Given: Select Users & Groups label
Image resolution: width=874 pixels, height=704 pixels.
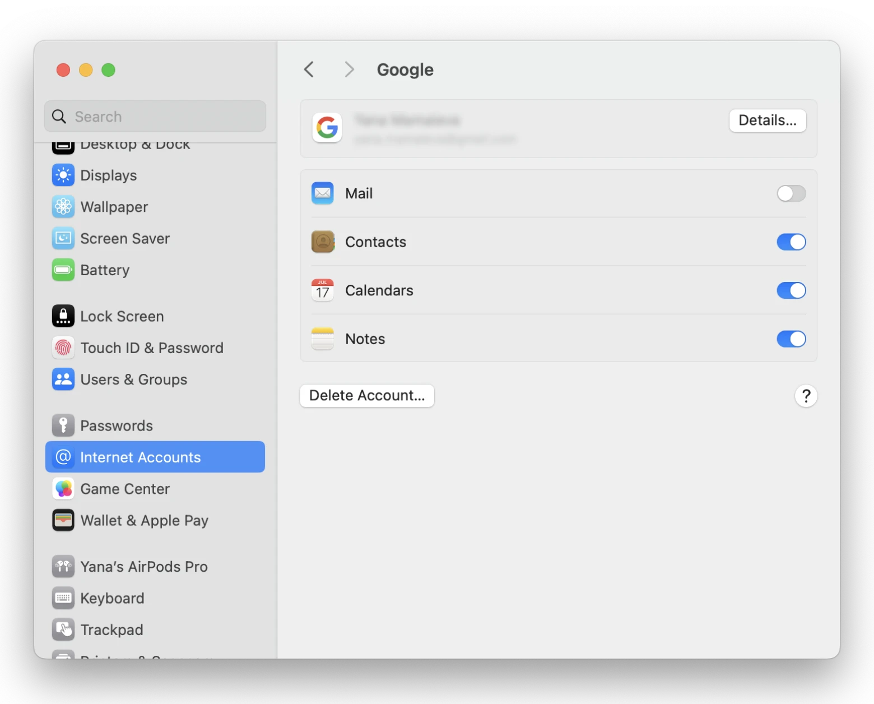Looking at the screenshot, I should click(134, 379).
